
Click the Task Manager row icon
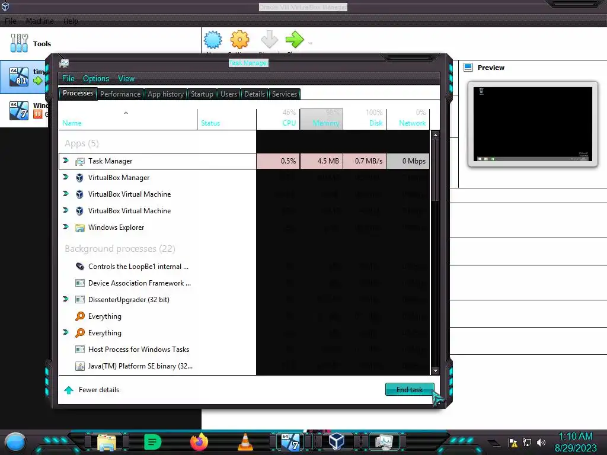80,161
